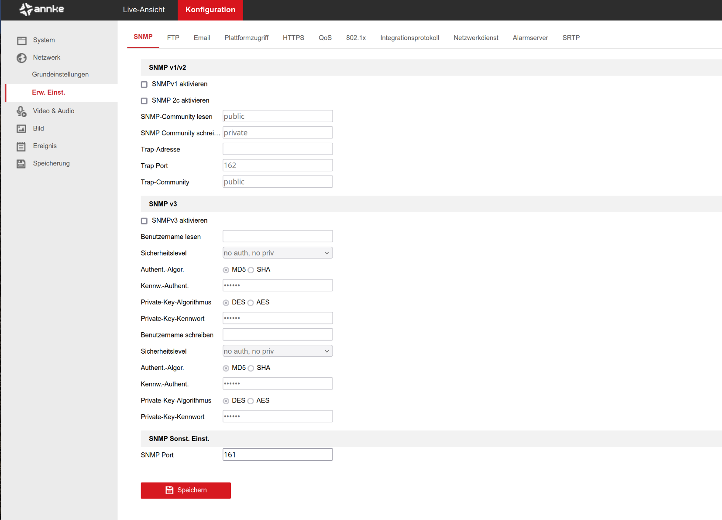Click the Bild picture icon
Viewport: 722px width, 520px height.
pos(21,129)
